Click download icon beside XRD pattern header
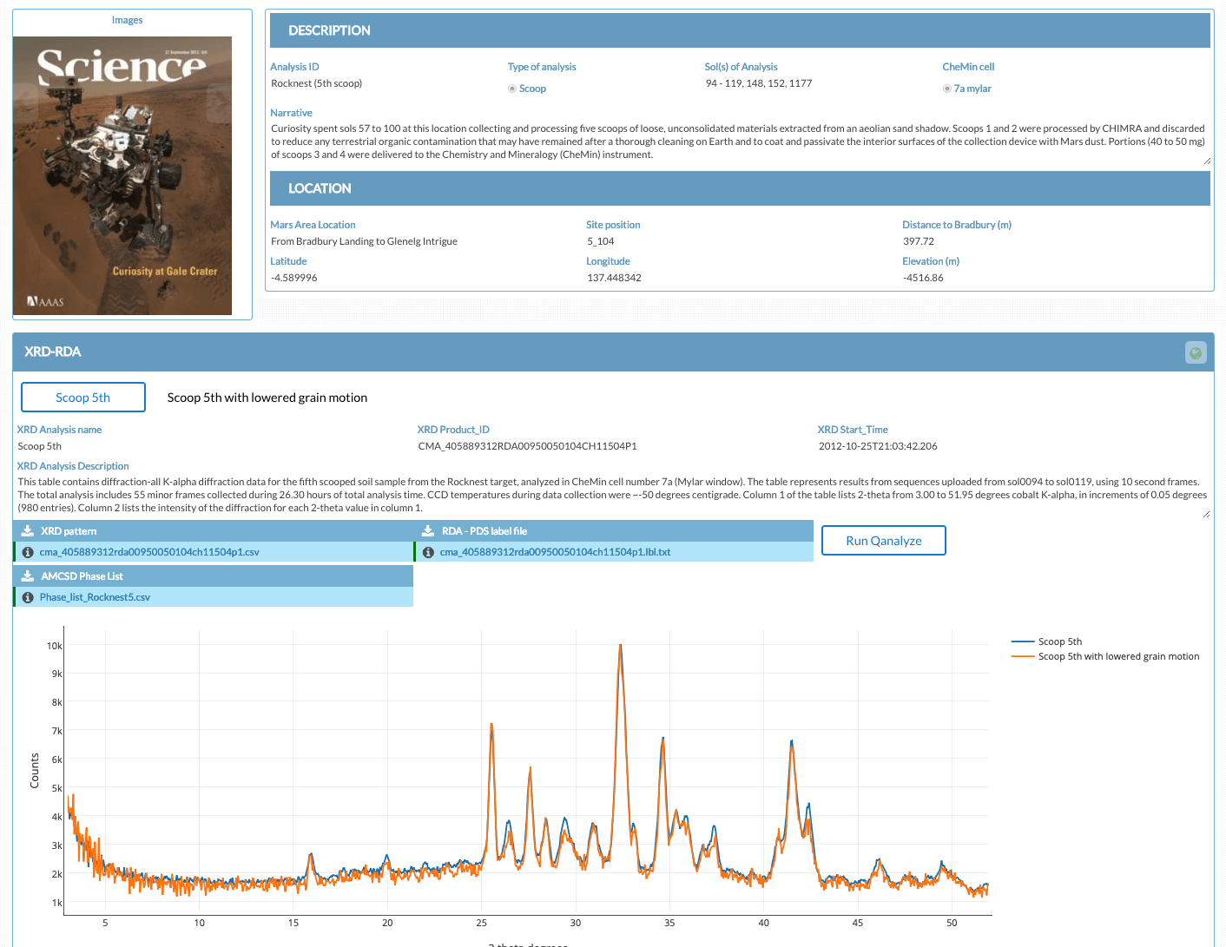The width and height of the screenshot is (1226, 947). [28, 530]
